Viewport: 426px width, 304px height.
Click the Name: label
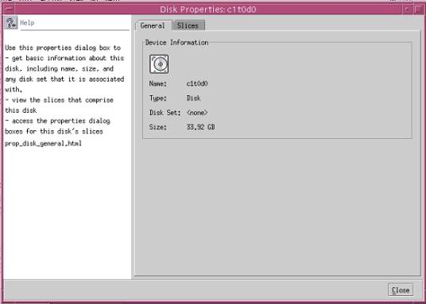click(158, 83)
